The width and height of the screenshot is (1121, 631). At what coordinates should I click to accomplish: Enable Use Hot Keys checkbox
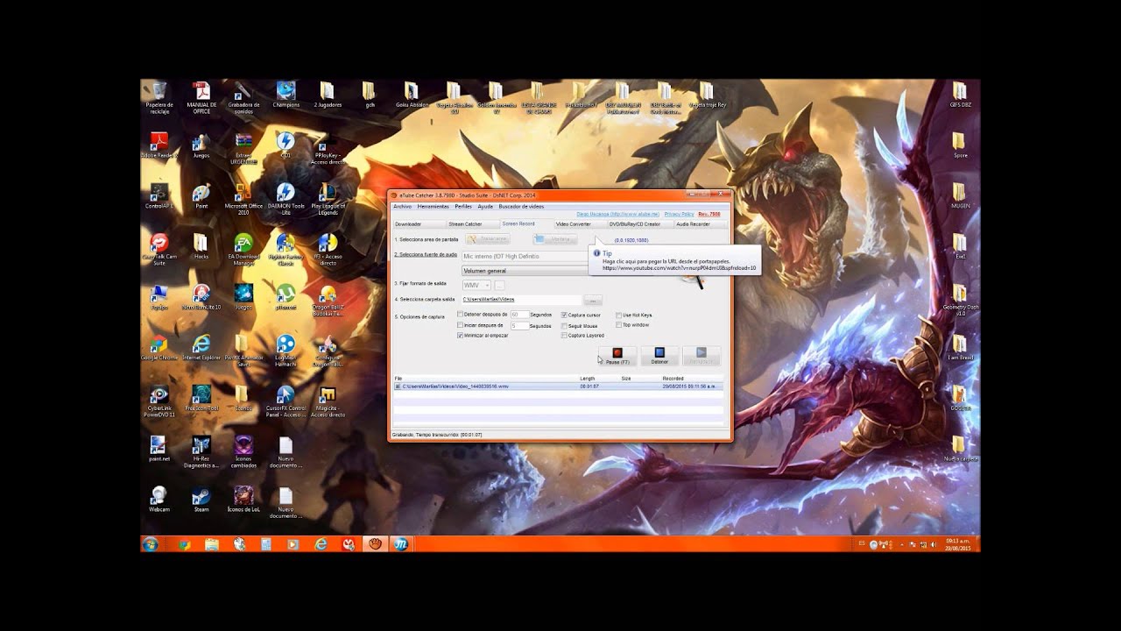(x=618, y=315)
